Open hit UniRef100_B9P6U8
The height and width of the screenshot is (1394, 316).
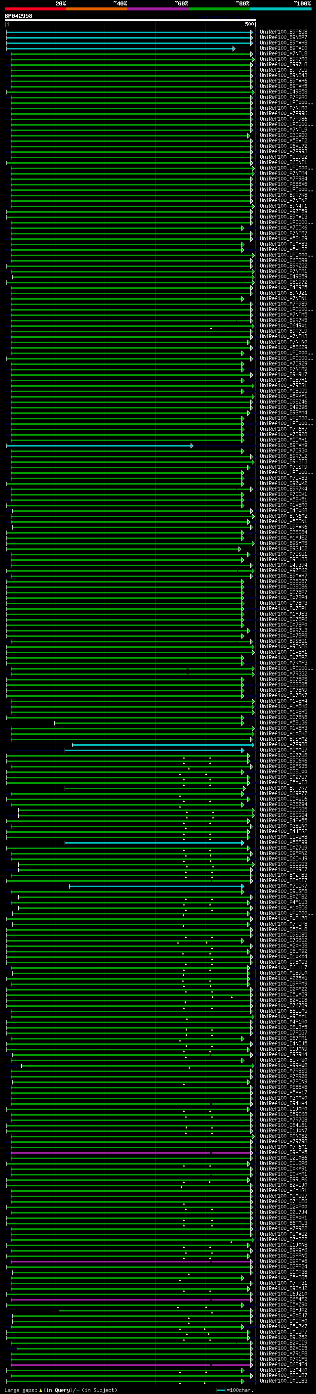(x=283, y=32)
